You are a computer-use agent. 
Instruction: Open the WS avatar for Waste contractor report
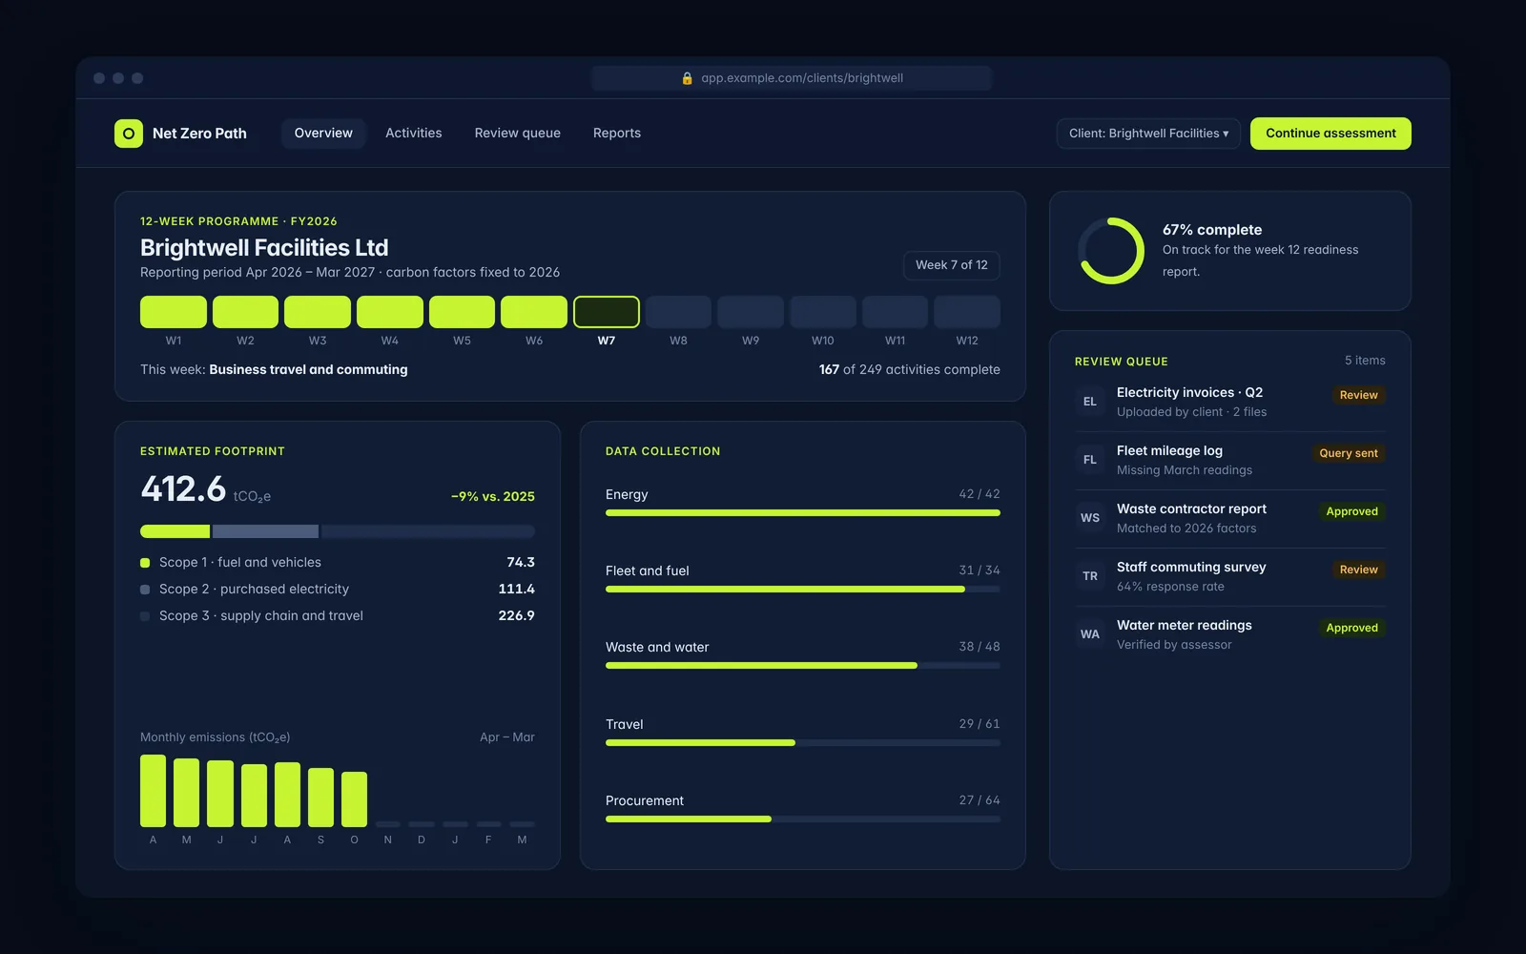1090,518
